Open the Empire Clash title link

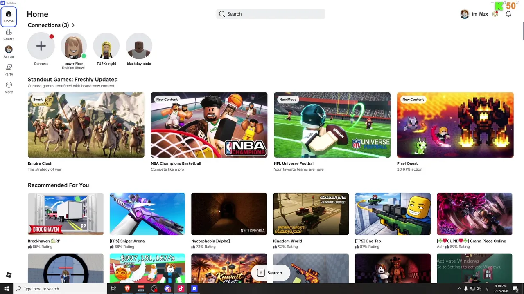(x=40, y=163)
